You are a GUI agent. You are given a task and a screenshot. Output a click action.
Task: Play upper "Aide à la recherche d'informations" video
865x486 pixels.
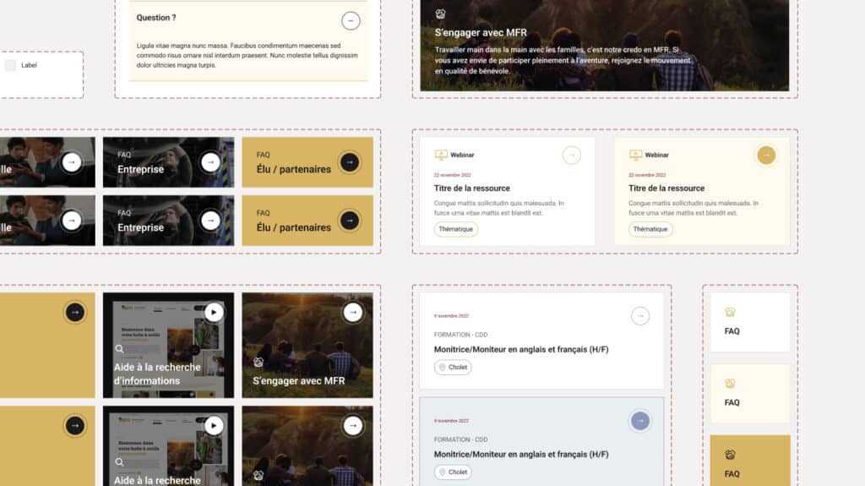[x=214, y=313]
